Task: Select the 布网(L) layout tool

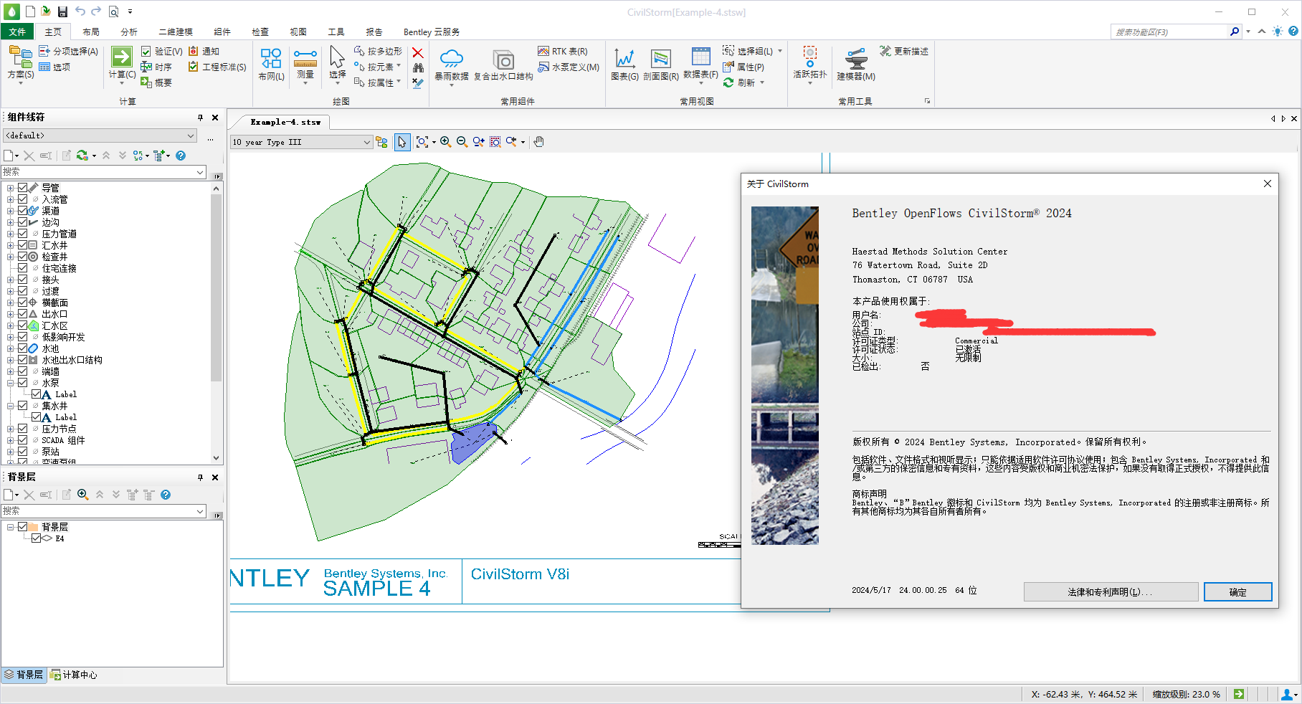Action: click(271, 65)
